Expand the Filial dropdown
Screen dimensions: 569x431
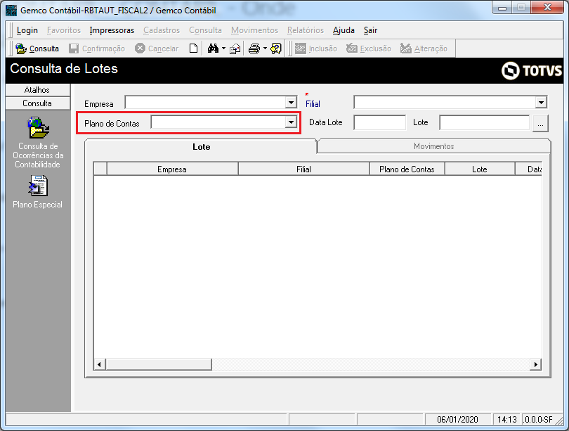pyautogui.click(x=541, y=103)
